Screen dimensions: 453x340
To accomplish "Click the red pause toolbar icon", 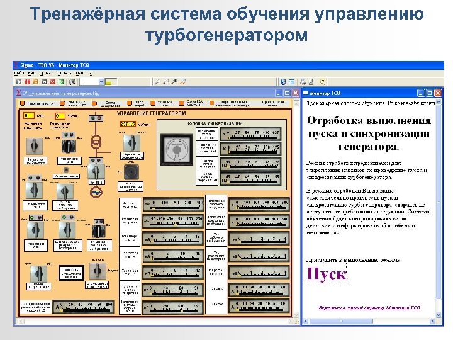I will click(x=28, y=82).
